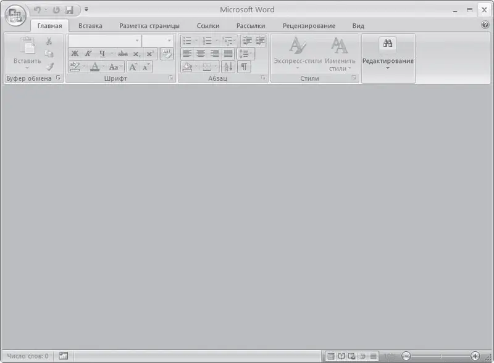Click the Bold (Ж) formatting icon
Image resolution: width=494 pixels, height=363 pixels.
tap(75, 54)
